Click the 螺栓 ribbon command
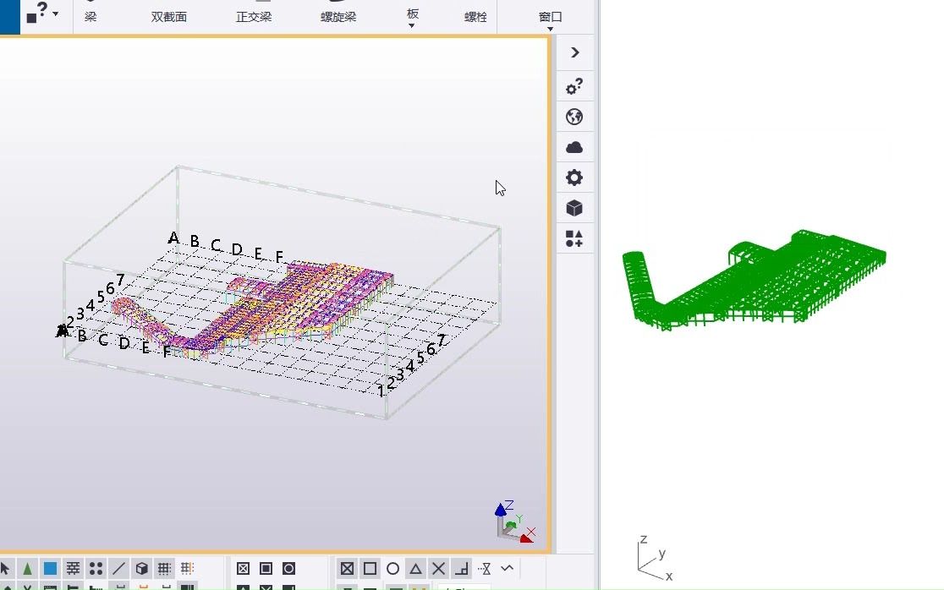 (475, 16)
